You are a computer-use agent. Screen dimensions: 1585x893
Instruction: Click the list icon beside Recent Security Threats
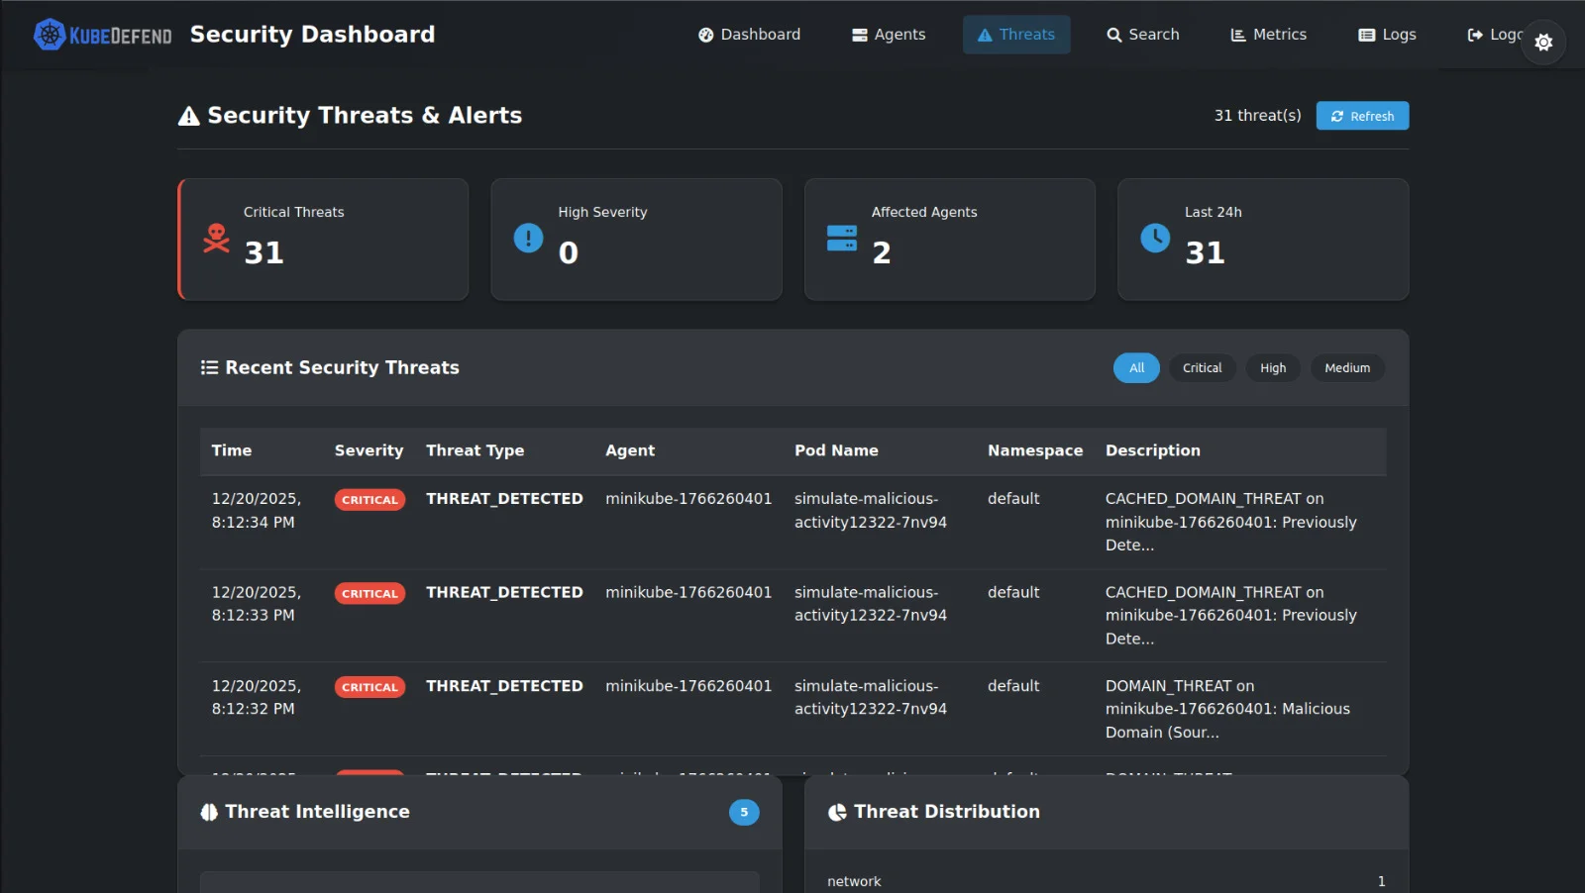209,367
